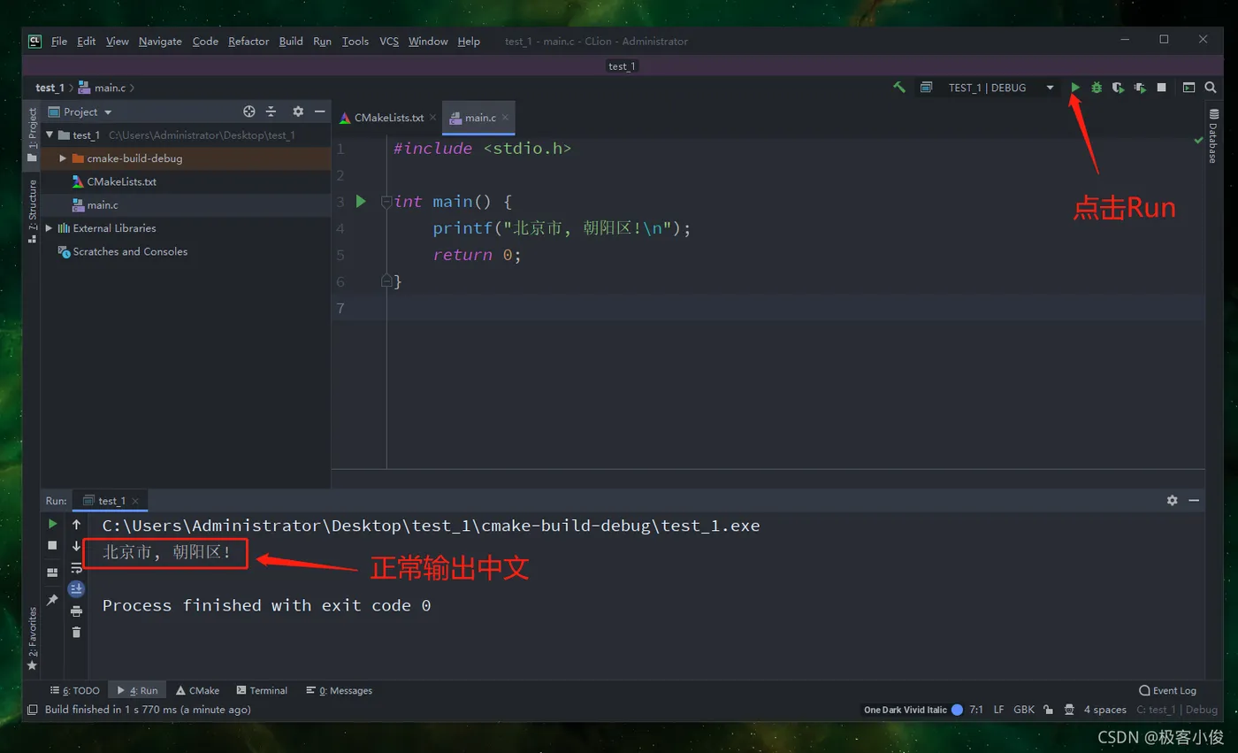Screen dimensions: 1238x753
Task: Open the CMake tool window
Action: [x=197, y=690]
